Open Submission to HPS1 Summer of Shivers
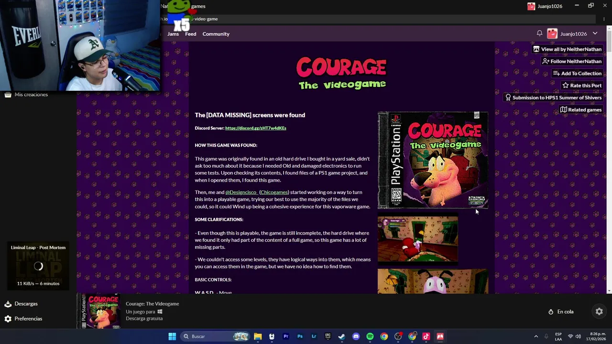 553,97
